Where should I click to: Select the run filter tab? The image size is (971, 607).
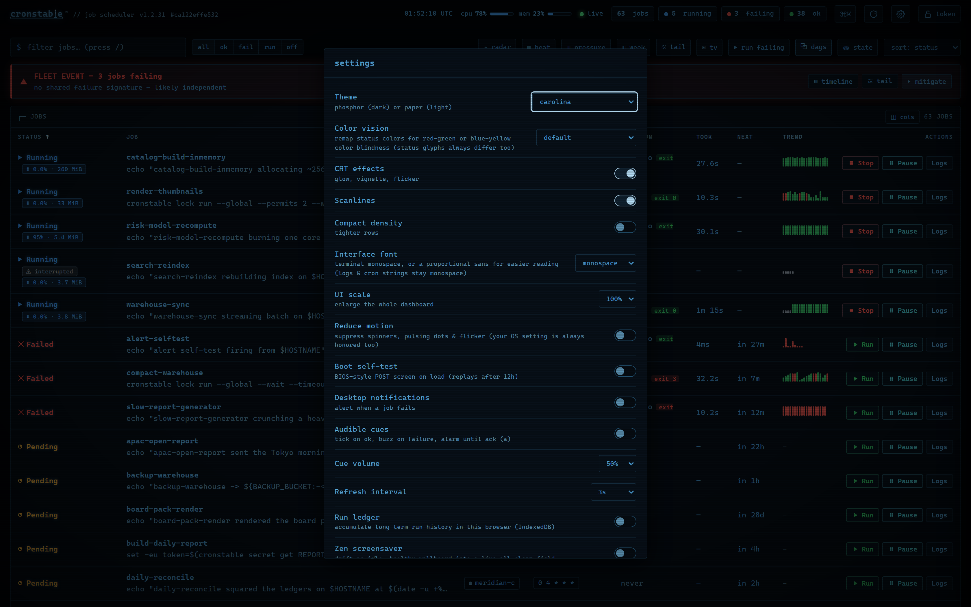pyautogui.click(x=270, y=47)
